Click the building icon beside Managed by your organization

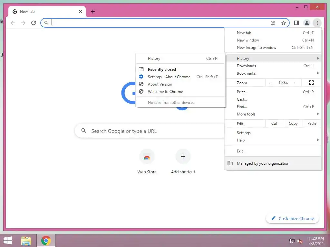click(x=230, y=163)
